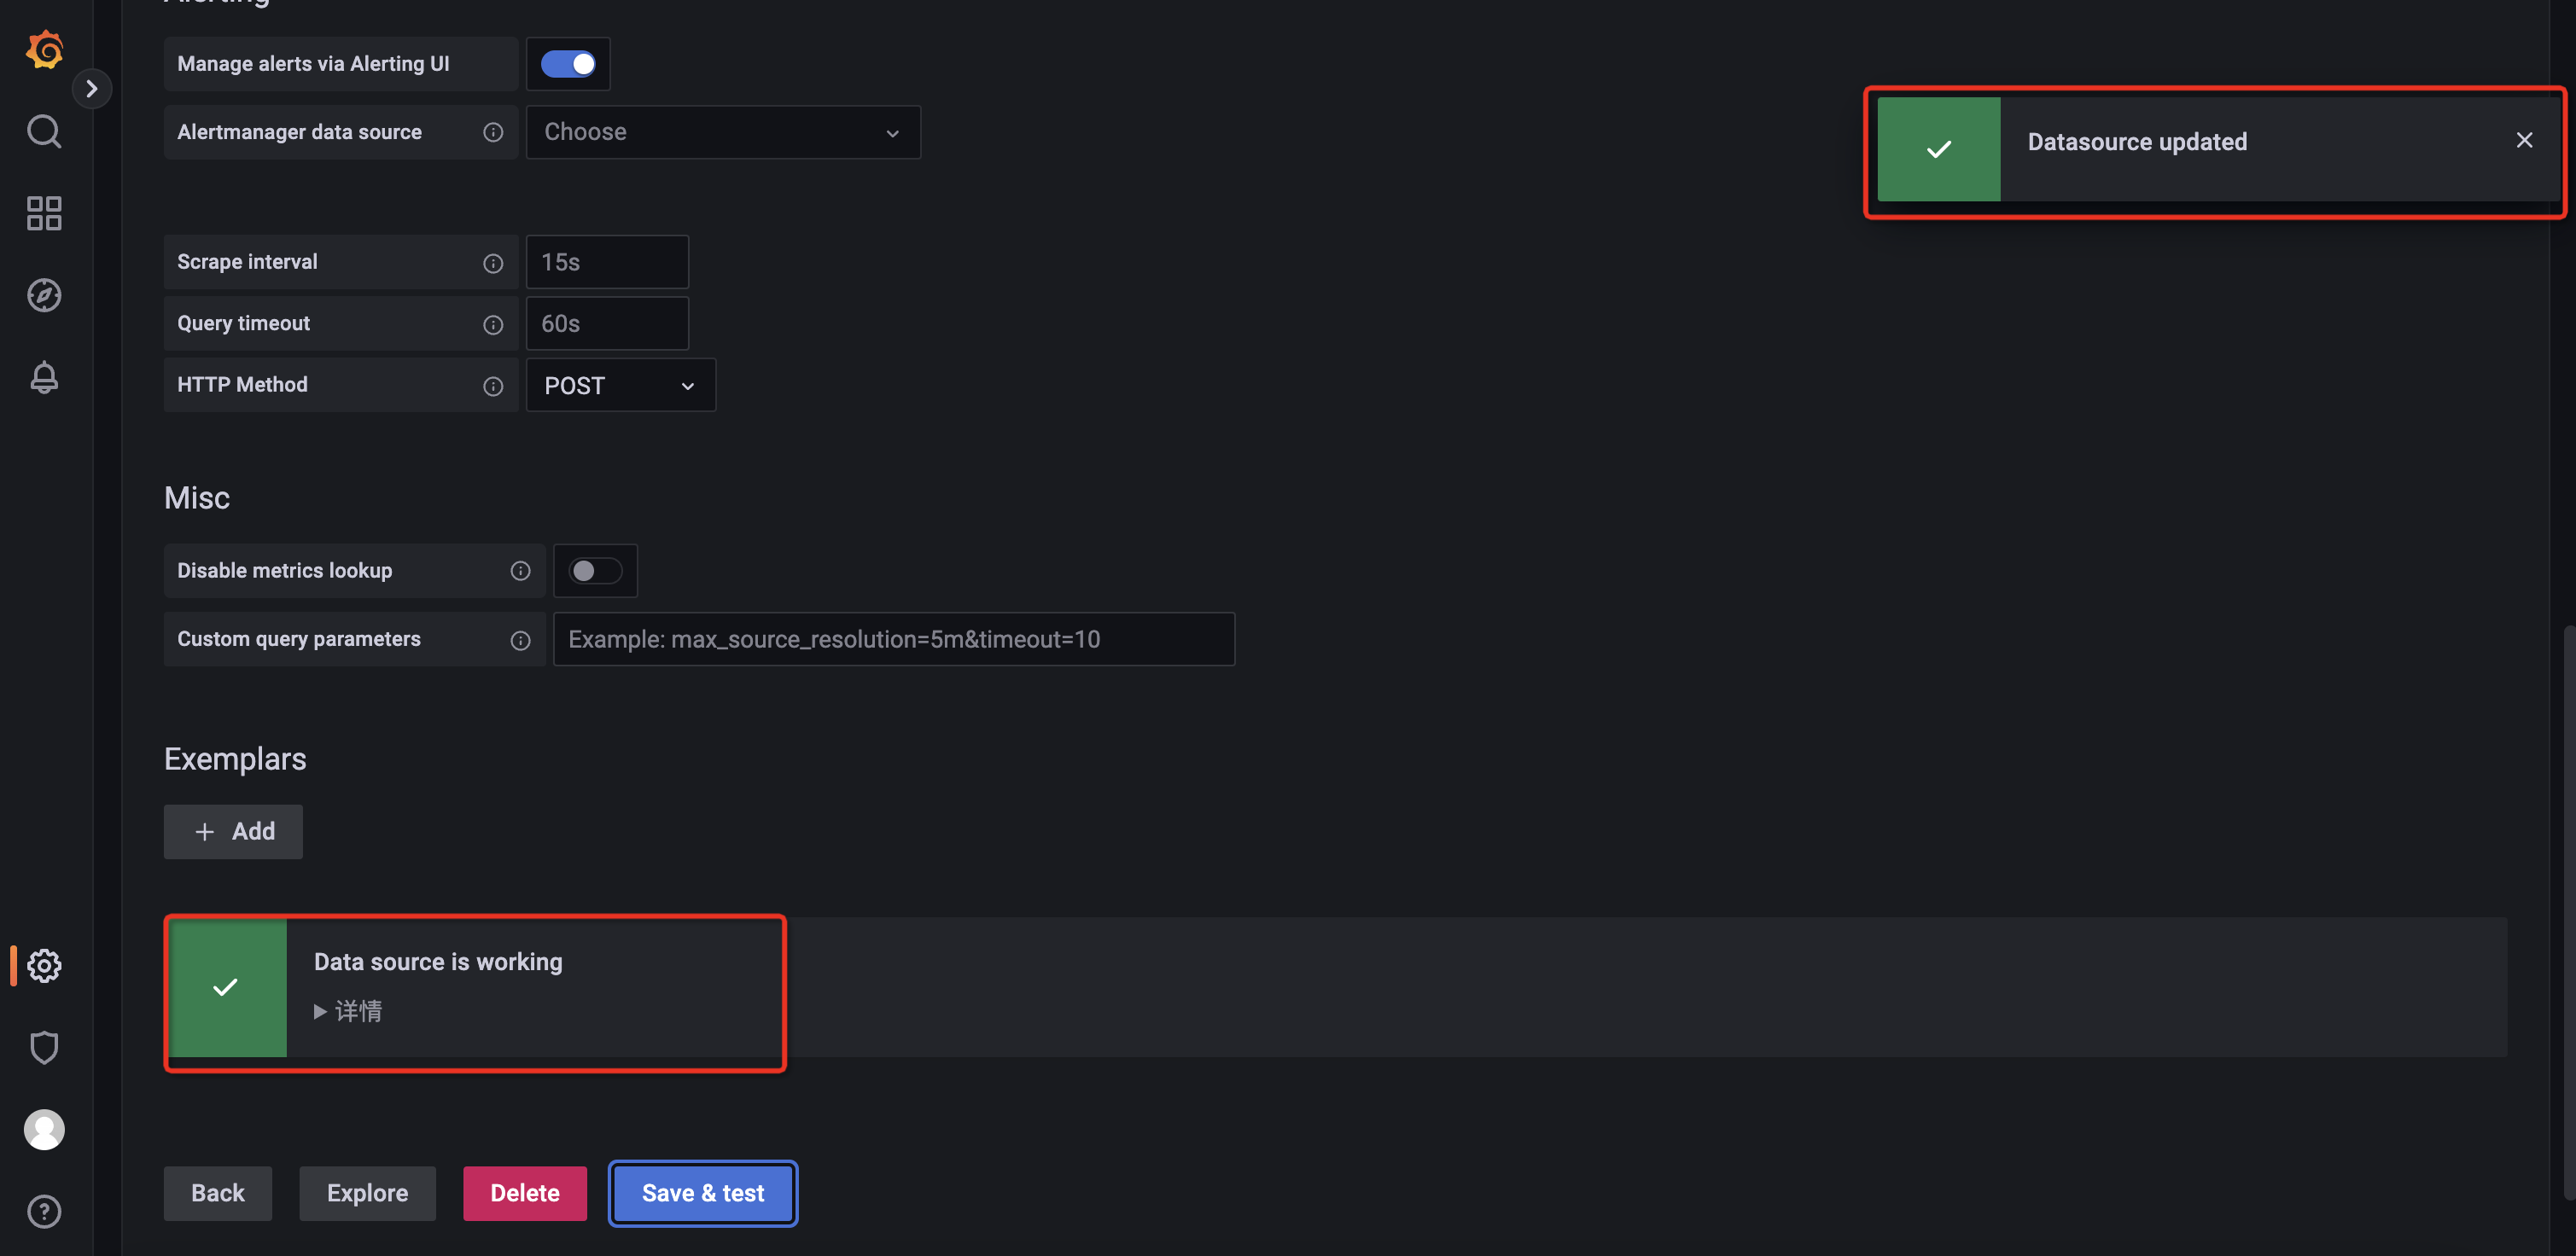
Task: Open the search magnifier in sidebar
Action: click(44, 131)
